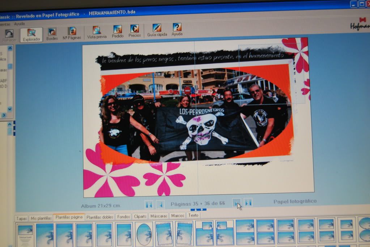
Task: Click the Album 21x29 cm. label
Action: point(101,206)
